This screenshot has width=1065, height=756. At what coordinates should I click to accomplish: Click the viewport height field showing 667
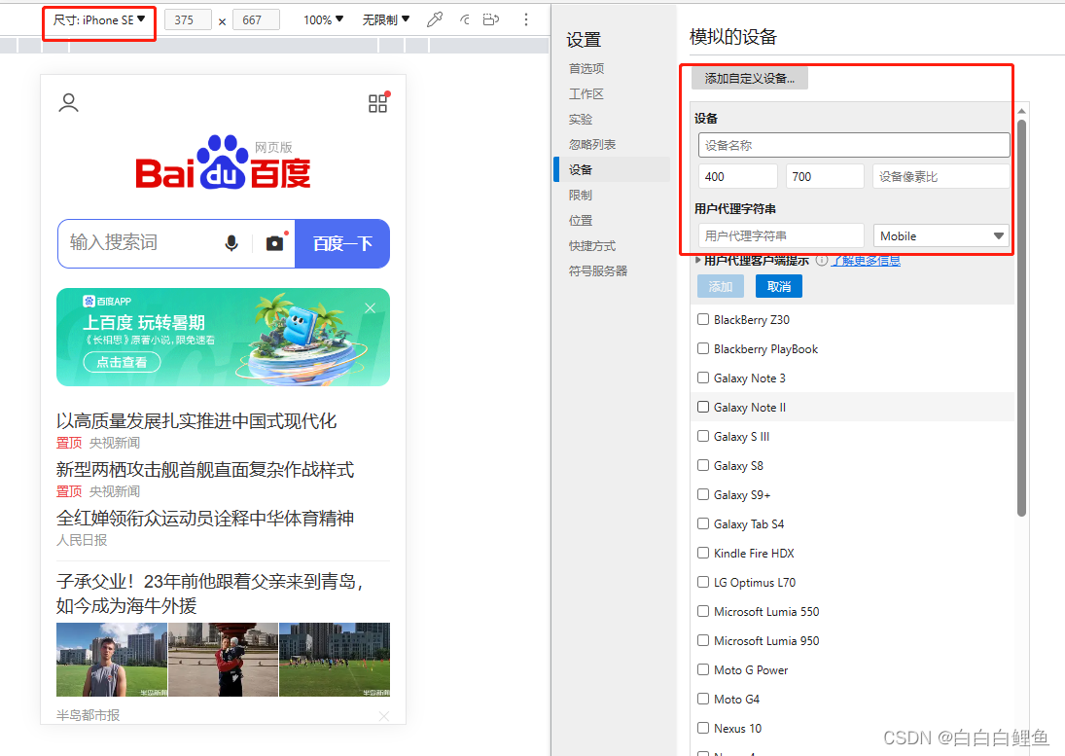(x=256, y=19)
